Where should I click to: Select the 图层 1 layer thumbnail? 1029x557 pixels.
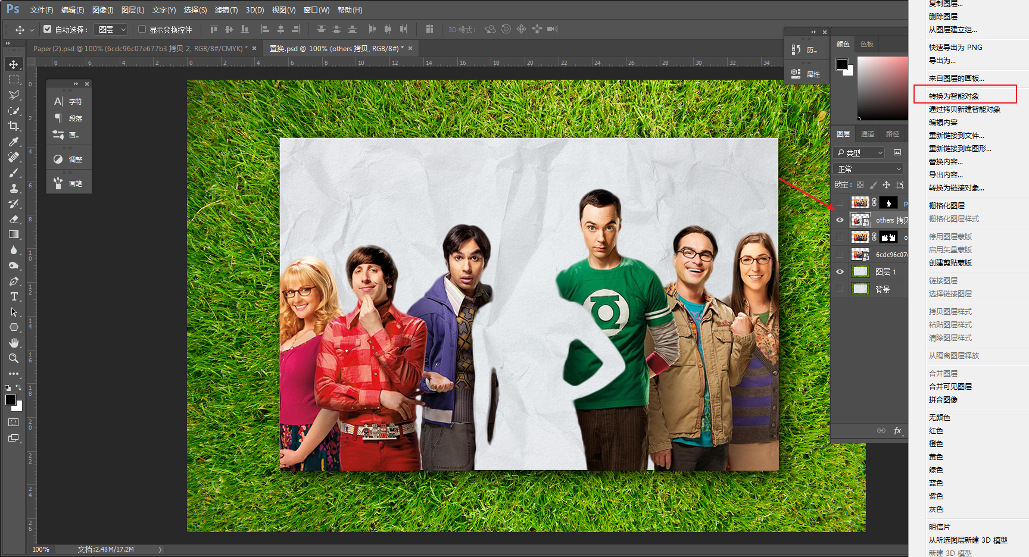click(x=860, y=272)
